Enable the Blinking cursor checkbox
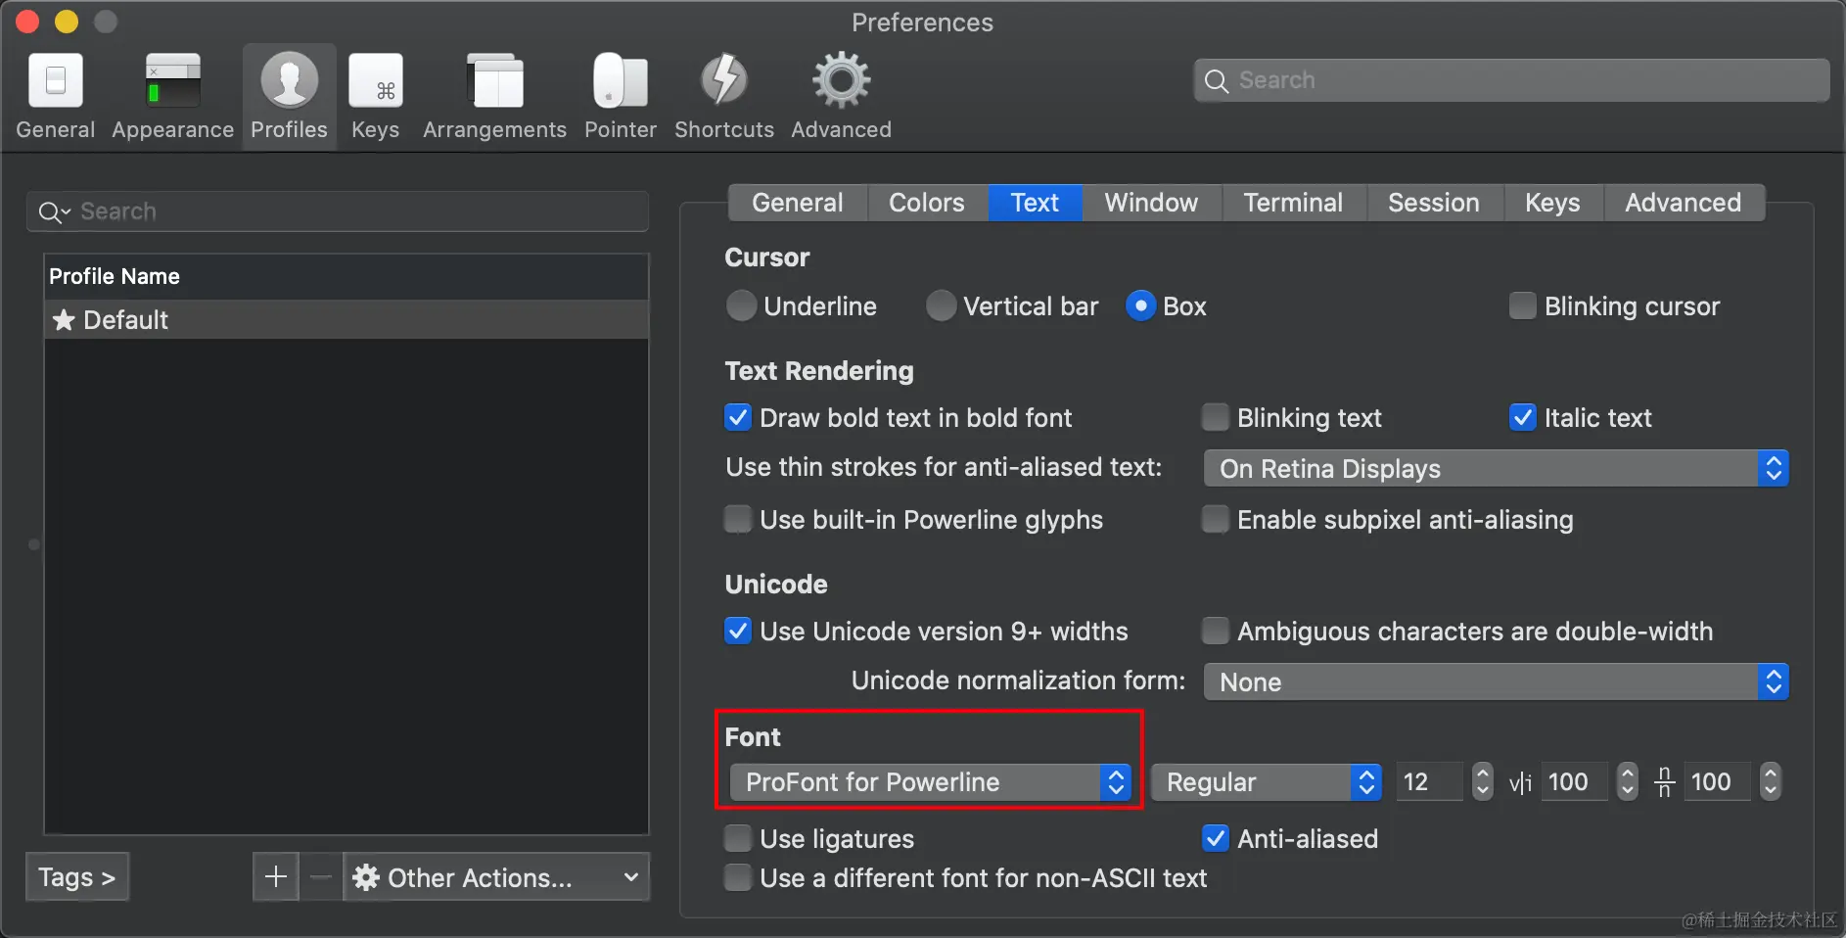This screenshot has width=1846, height=938. click(x=1523, y=306)
